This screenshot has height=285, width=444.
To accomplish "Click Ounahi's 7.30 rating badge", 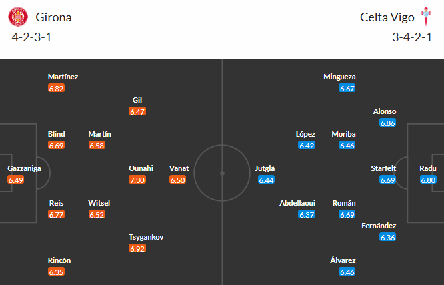I will 137,180.
